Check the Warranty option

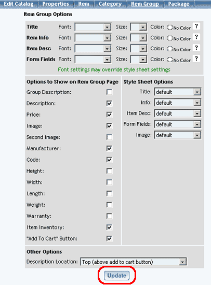[x=110, y=216]
